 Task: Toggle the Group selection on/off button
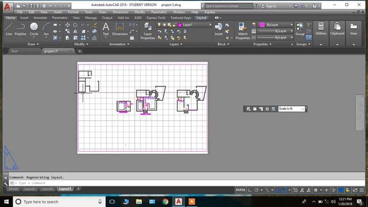coord(309,37)
